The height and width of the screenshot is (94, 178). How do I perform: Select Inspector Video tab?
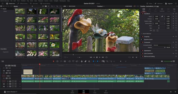point(144,10)
